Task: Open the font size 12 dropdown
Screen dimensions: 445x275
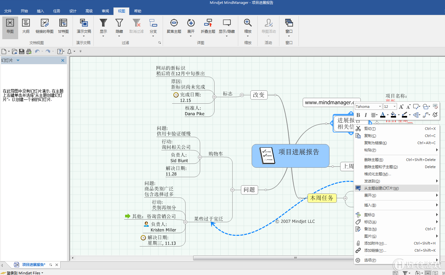Action: click(x=394, y=107)
